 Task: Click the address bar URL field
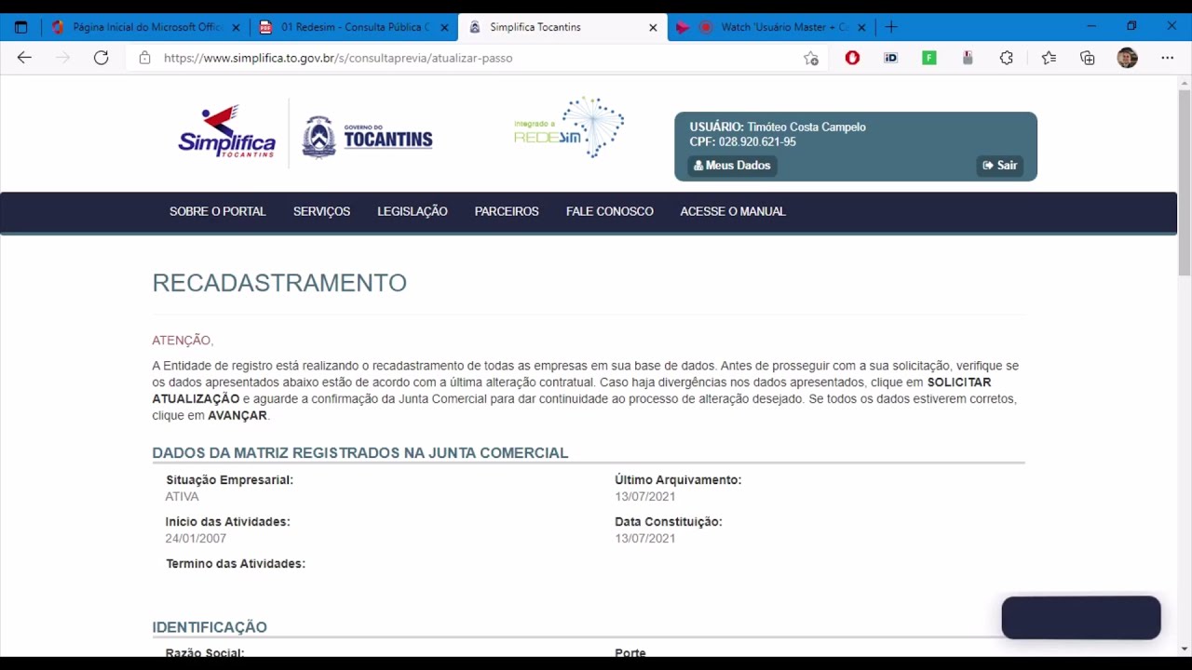(475, 58)
